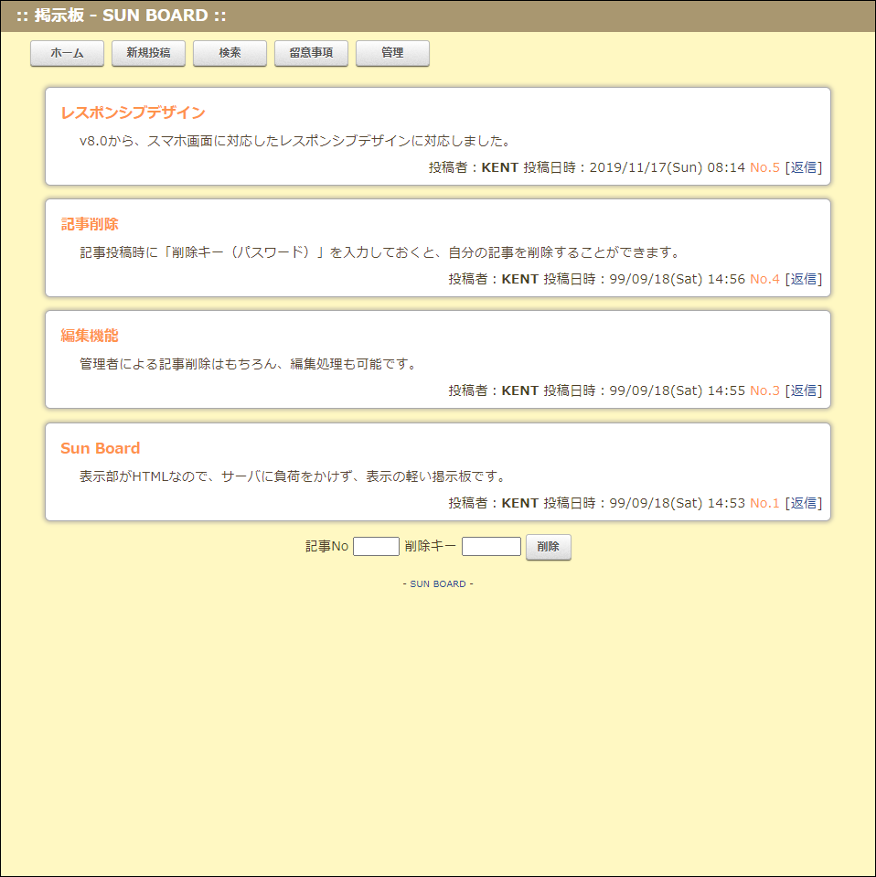Select 返信 for the 編集機能 post
Viewport: 876px width, 877px height.
805,390
